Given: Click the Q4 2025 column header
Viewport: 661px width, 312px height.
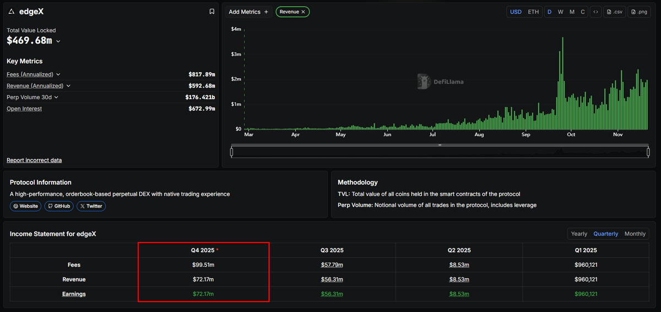Looking at the screenshot, I should tap(203, 250).
